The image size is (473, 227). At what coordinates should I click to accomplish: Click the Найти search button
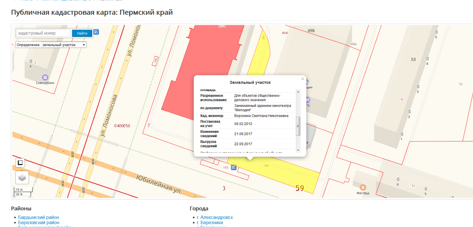pyautogui.click(x=82, y=33)
